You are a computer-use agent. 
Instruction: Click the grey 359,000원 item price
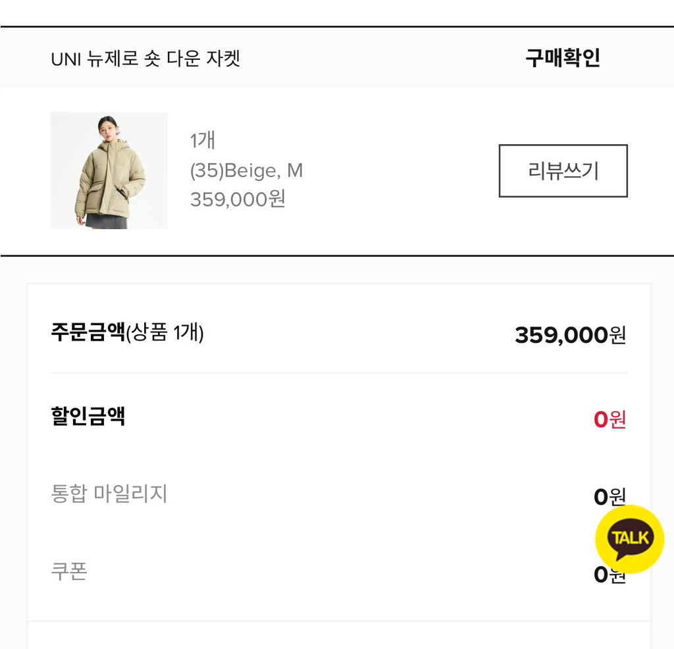pos(238,199)
